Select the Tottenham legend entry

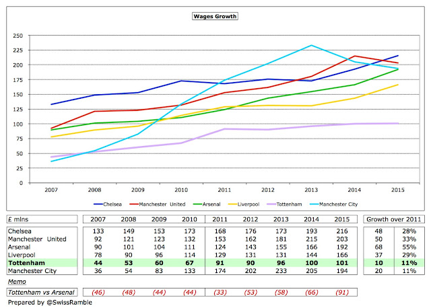tap(284, 204)
